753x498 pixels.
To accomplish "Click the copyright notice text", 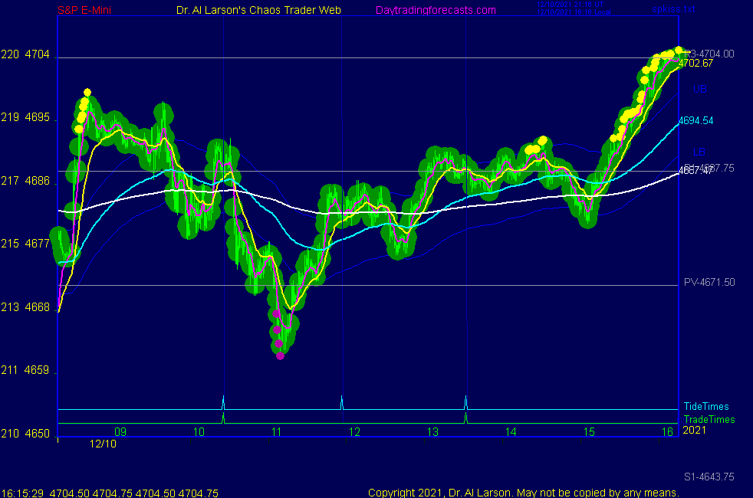I will pyautogui.click(x=524, y=493).
